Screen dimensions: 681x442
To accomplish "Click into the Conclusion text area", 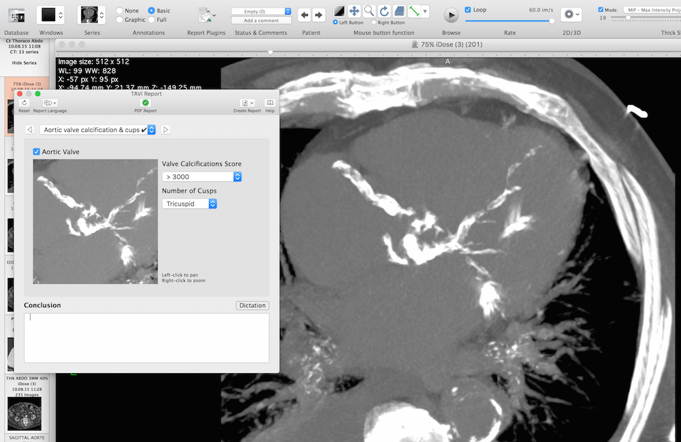I will 146,338.
